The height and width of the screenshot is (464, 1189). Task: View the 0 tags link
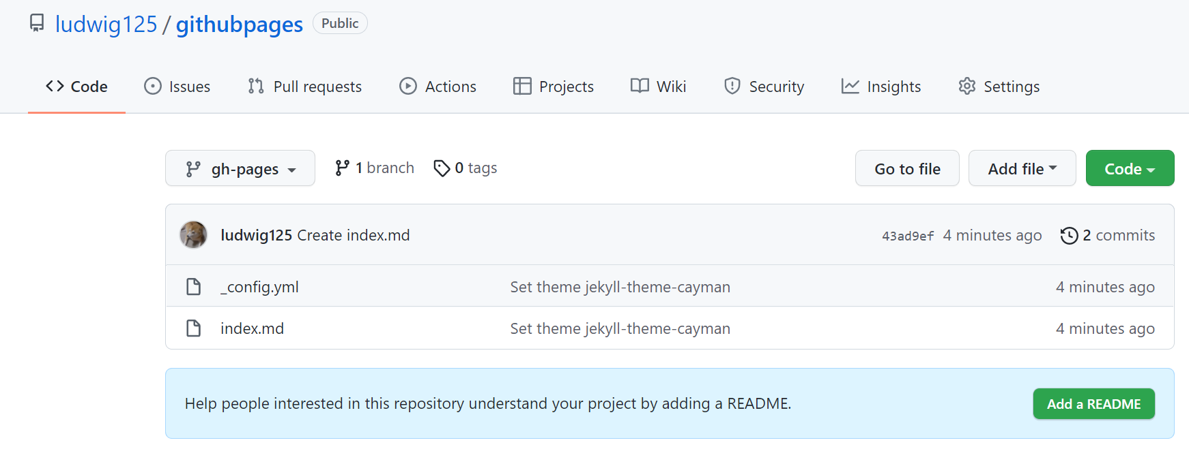(x=465, y=168)
